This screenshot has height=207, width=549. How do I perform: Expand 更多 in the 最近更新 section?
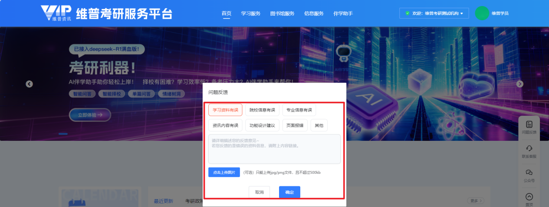click(x=475, y=201)
